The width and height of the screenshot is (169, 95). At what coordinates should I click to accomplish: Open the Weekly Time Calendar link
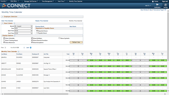(42, 21)
